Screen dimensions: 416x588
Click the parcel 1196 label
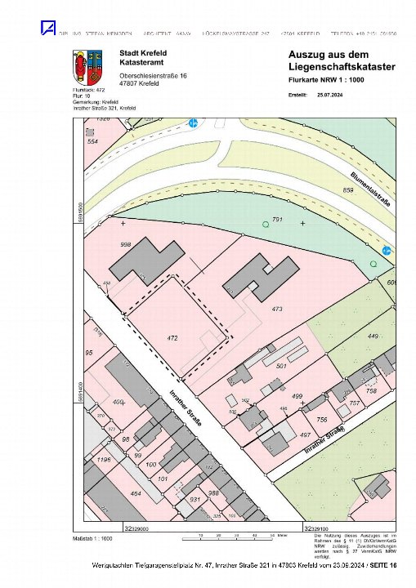pos(104,459)
